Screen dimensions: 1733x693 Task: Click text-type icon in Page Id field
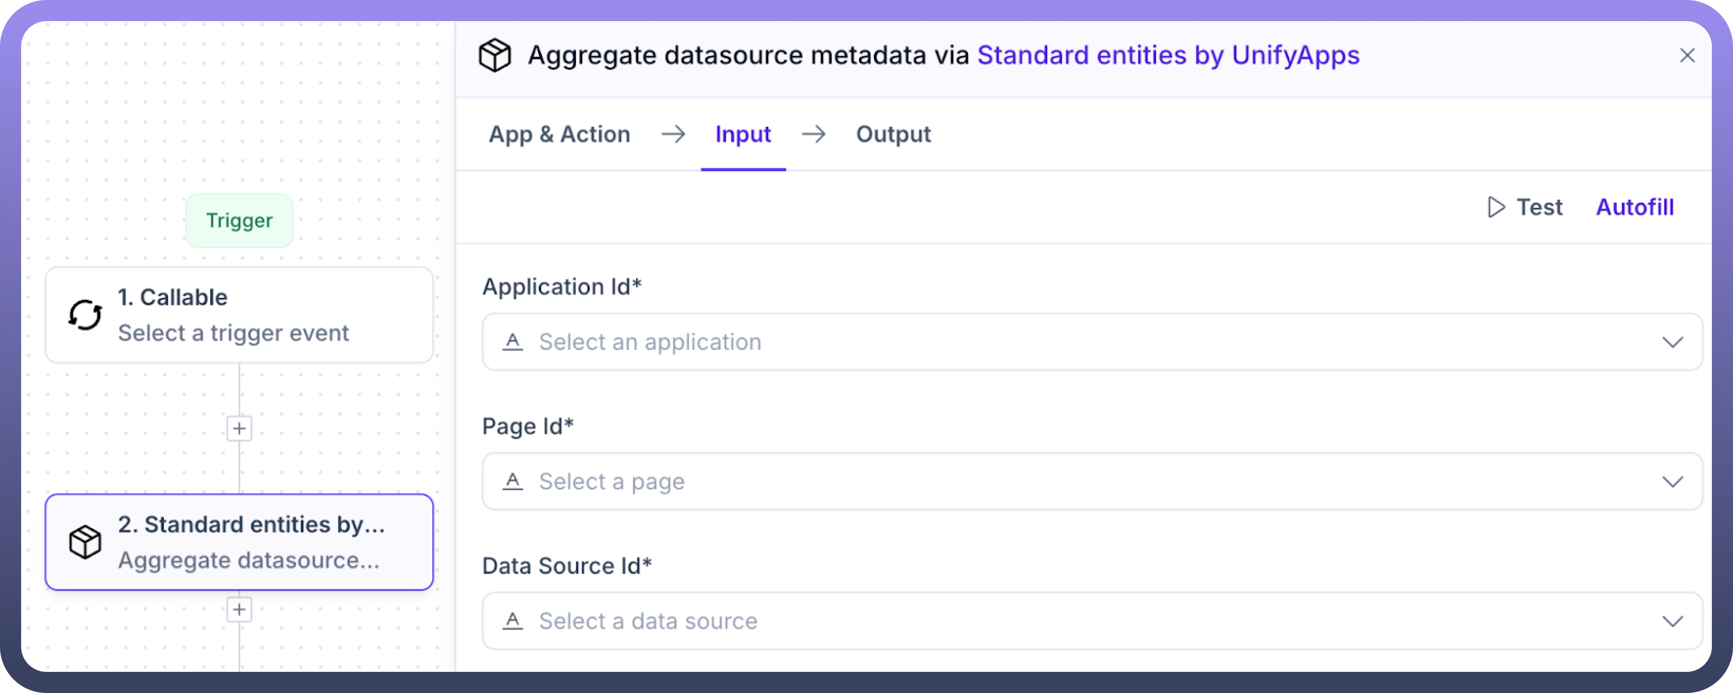pos(513,482)
